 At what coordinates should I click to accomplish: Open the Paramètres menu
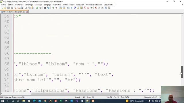[x=57, y=5]
